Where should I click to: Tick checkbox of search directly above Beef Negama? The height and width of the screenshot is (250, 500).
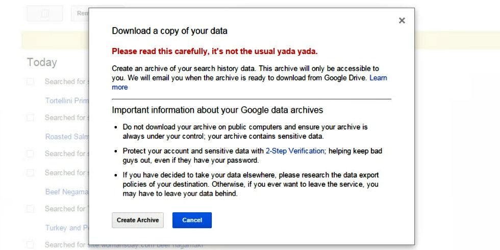(x=30, y=173)
